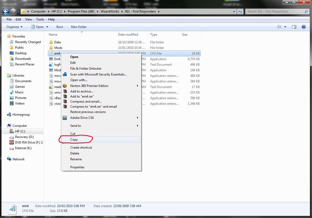Click the Recovery (D:) drive icon
The image size is (312, 218).
click(12, 137)
